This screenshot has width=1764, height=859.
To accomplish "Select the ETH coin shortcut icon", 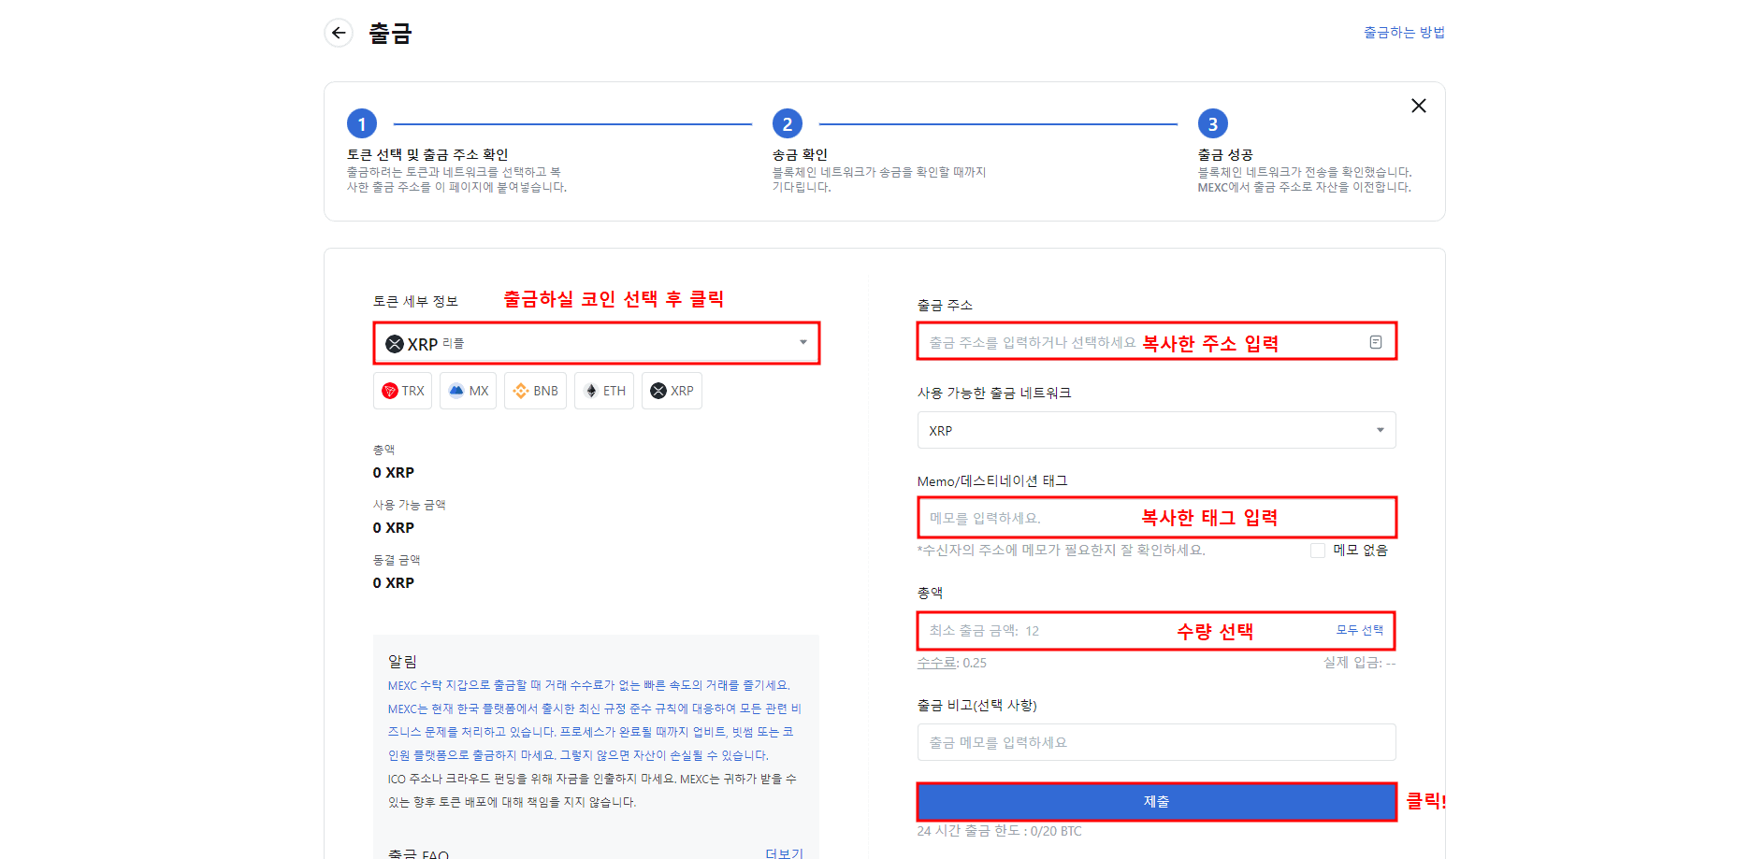I will pos(603,391).
